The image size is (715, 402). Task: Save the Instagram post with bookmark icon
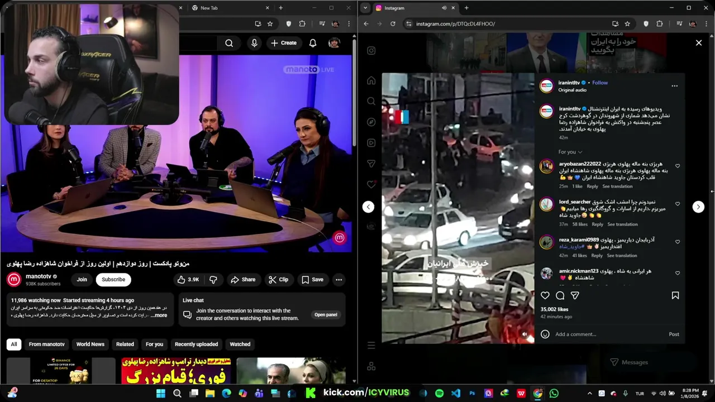[675, 295]
